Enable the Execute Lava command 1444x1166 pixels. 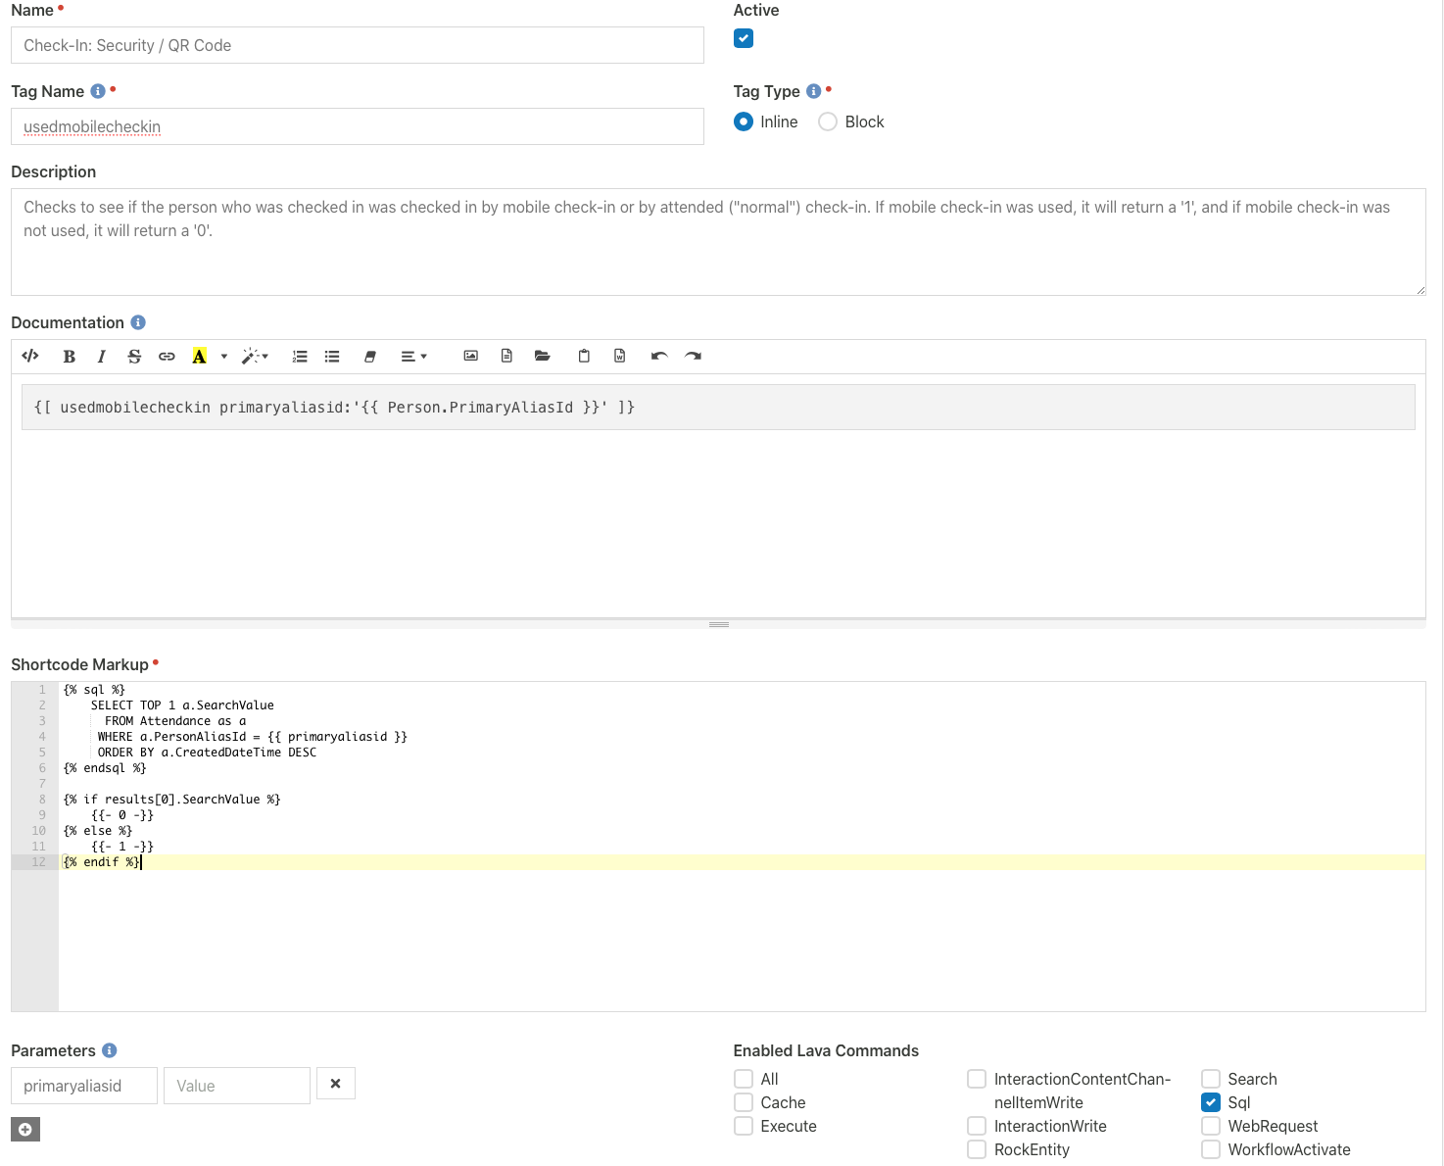[744, 1126]
